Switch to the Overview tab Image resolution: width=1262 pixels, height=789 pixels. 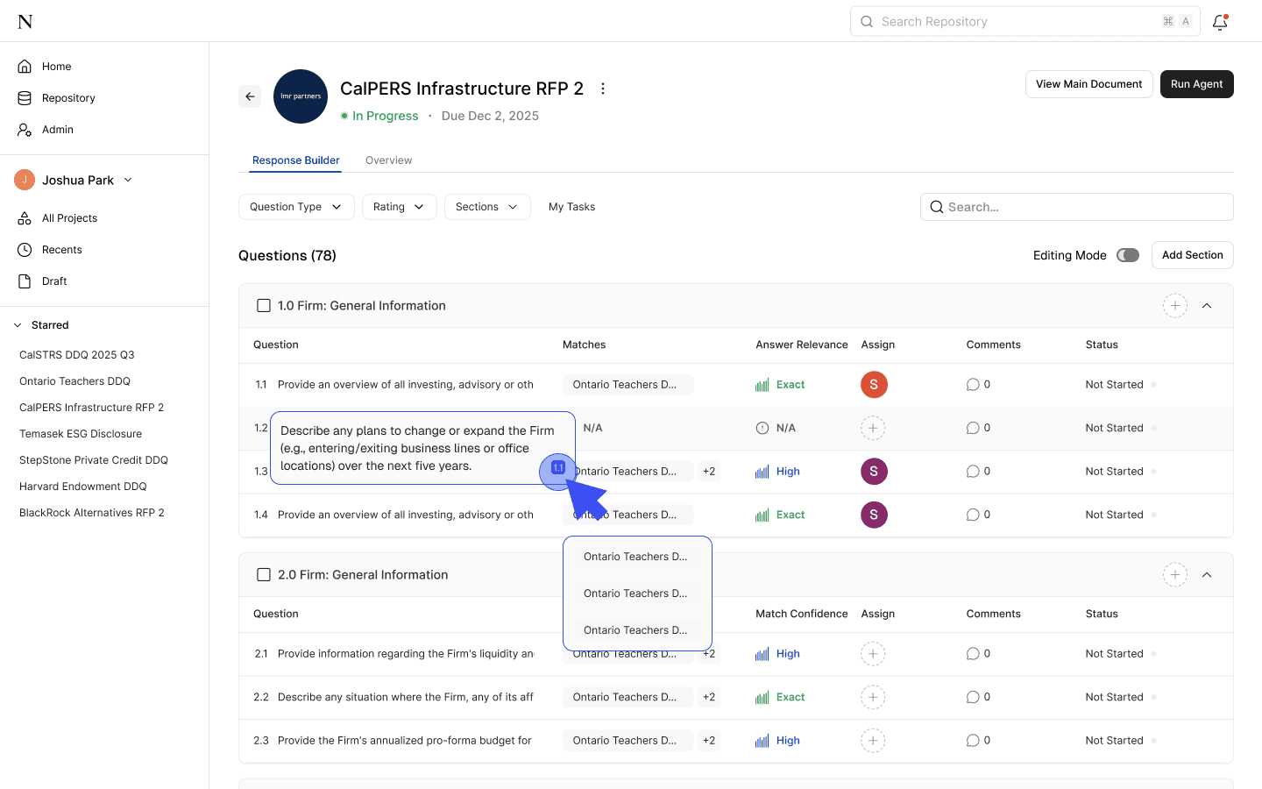pyautogui.click(x=388, y=160)
